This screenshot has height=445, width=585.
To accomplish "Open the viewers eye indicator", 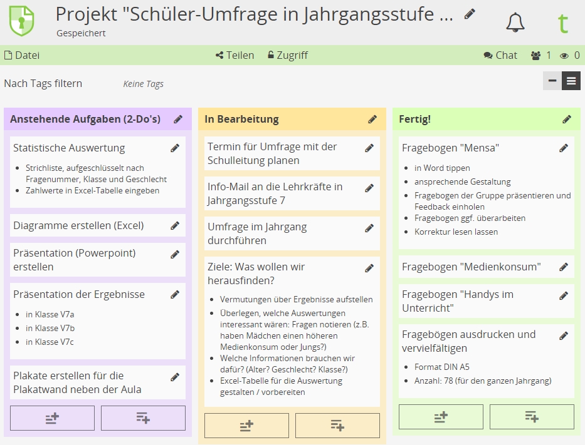I will tap(569, 55).
